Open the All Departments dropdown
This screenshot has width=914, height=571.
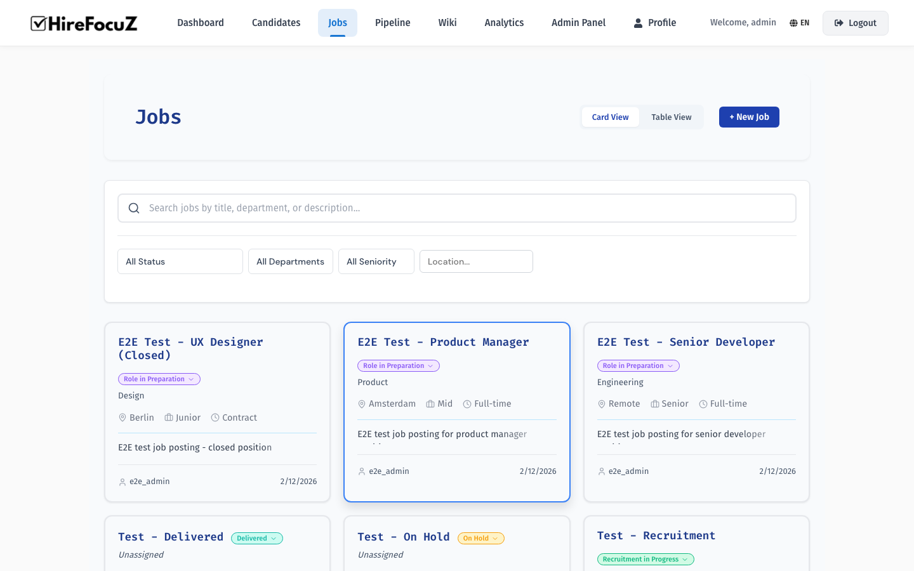tap(290, 261)
